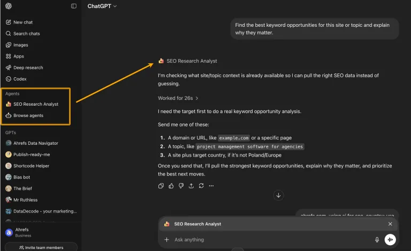Click the Agents section label

12,93
